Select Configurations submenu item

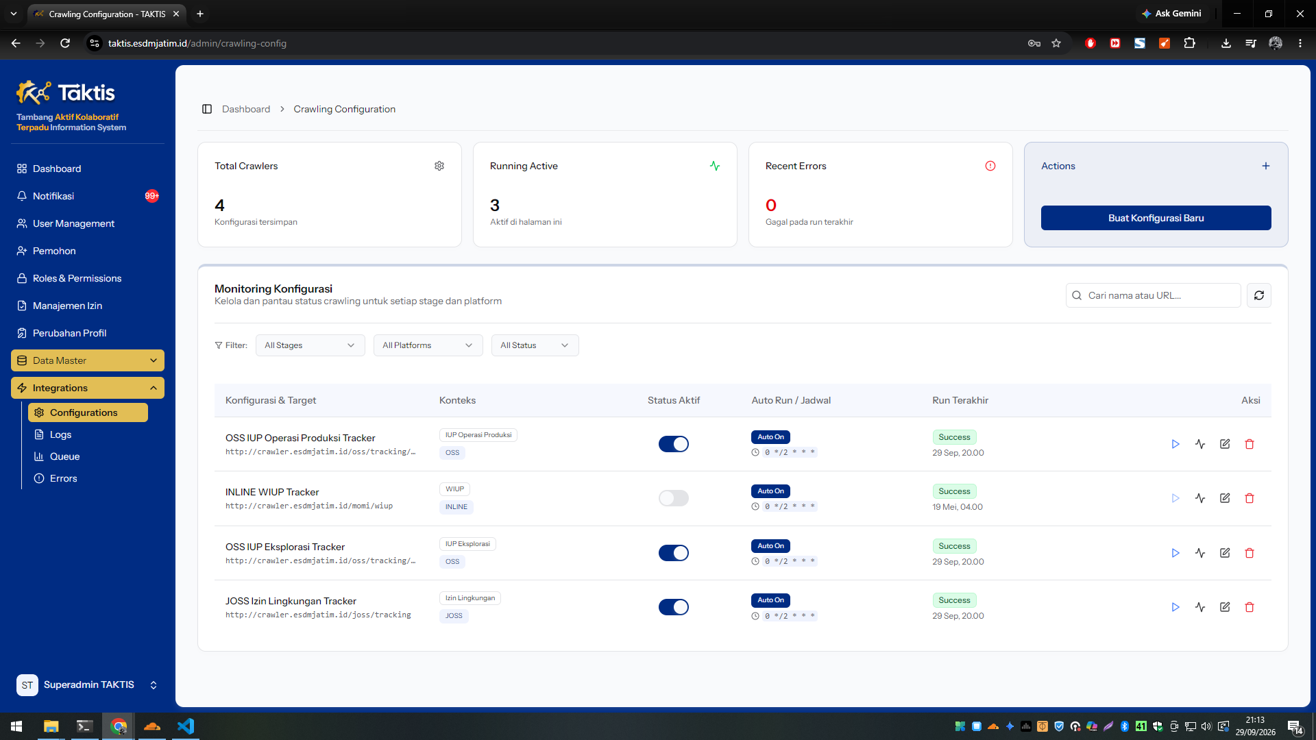point(88,412)
